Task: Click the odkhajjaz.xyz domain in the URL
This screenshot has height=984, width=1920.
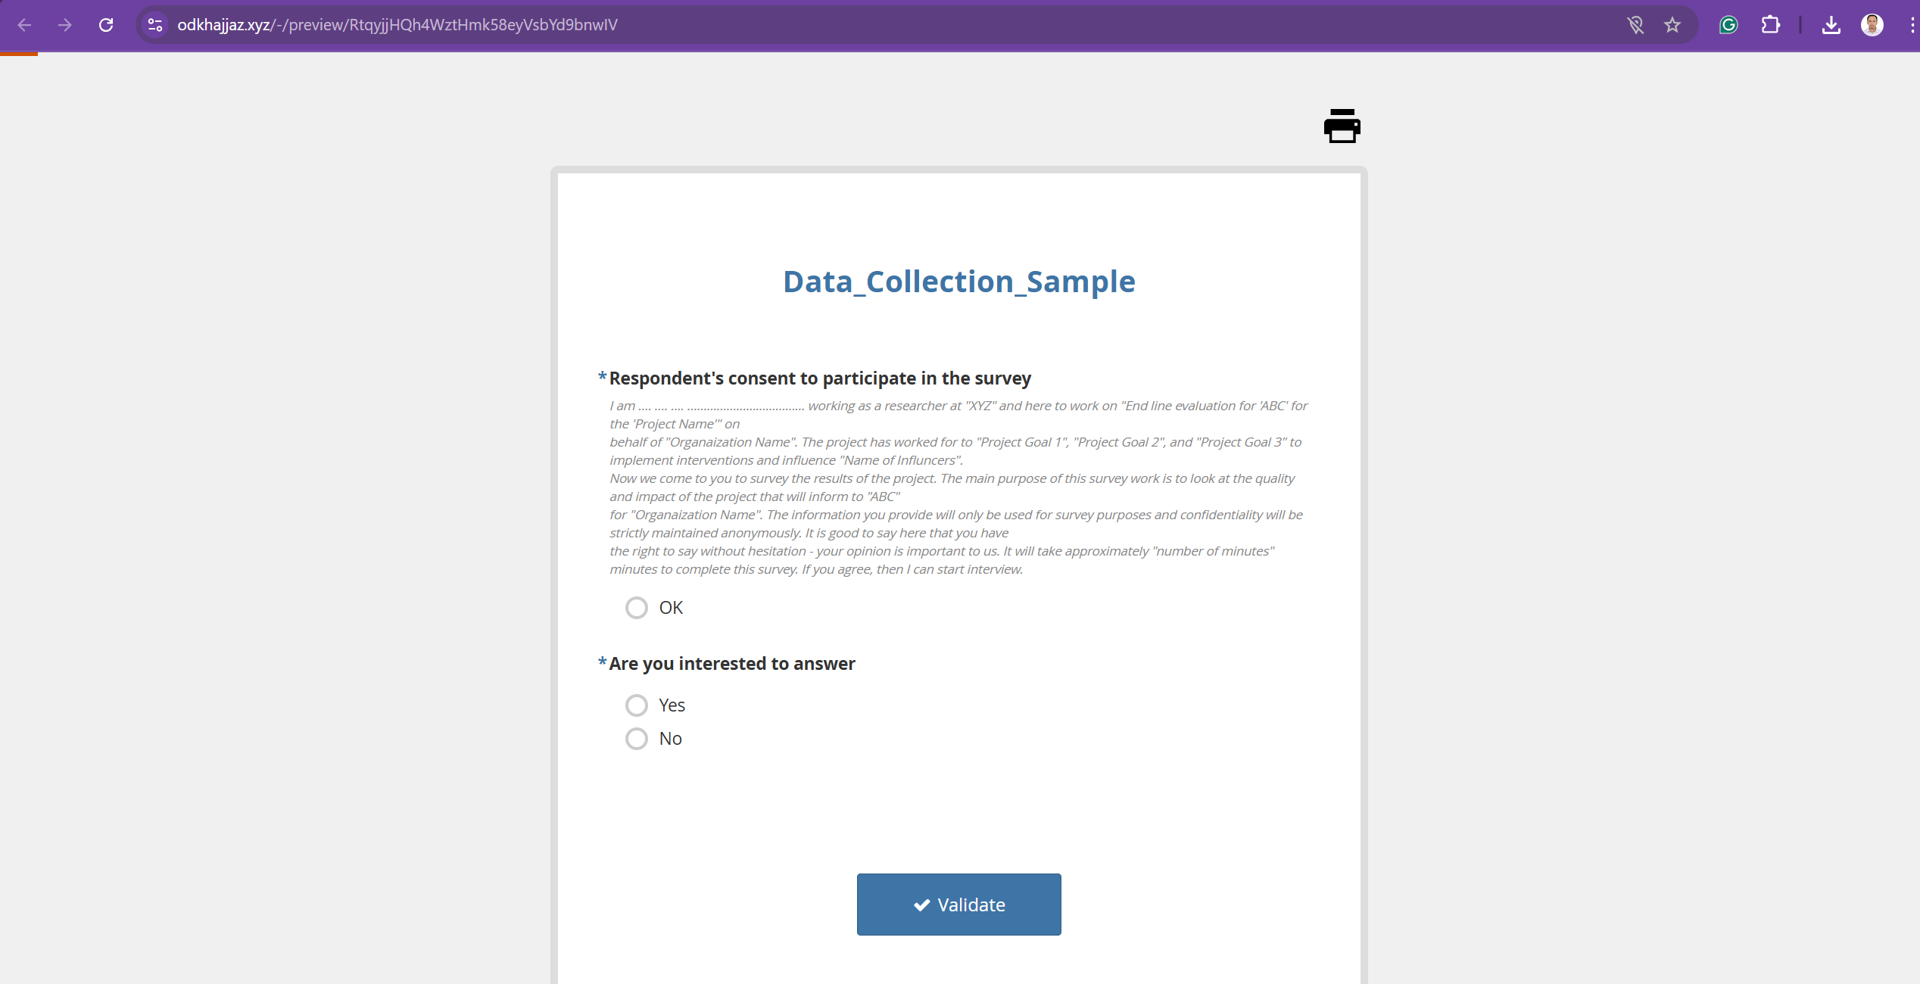Action: tap(223, 25)
